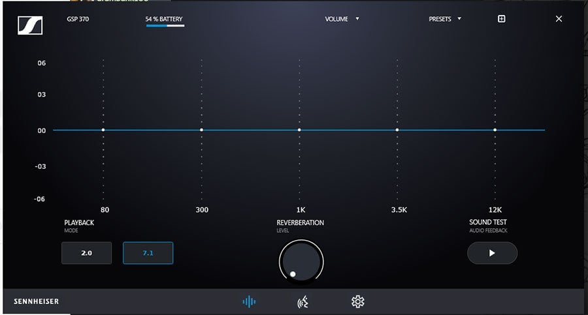Select 2.0 stereo playback mode

pos(86,253)
